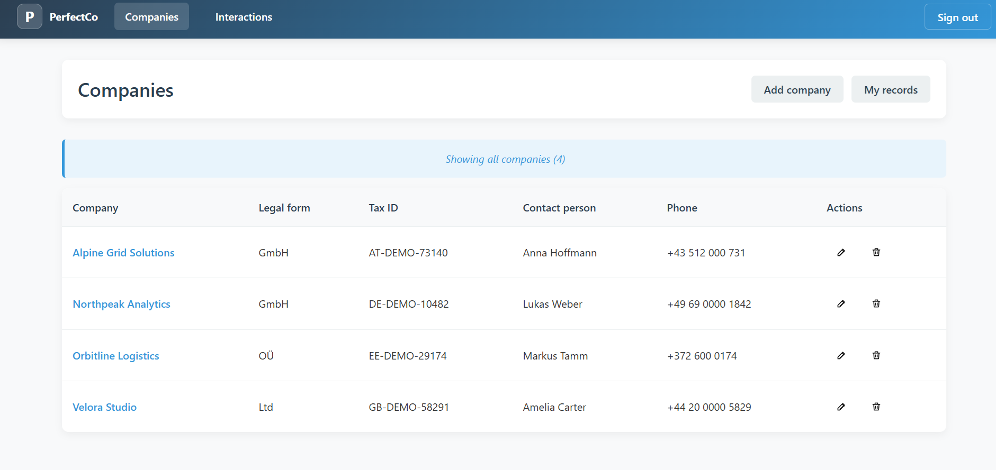
Task: Edit the Velora Studio record
Action: coord(841,407)
